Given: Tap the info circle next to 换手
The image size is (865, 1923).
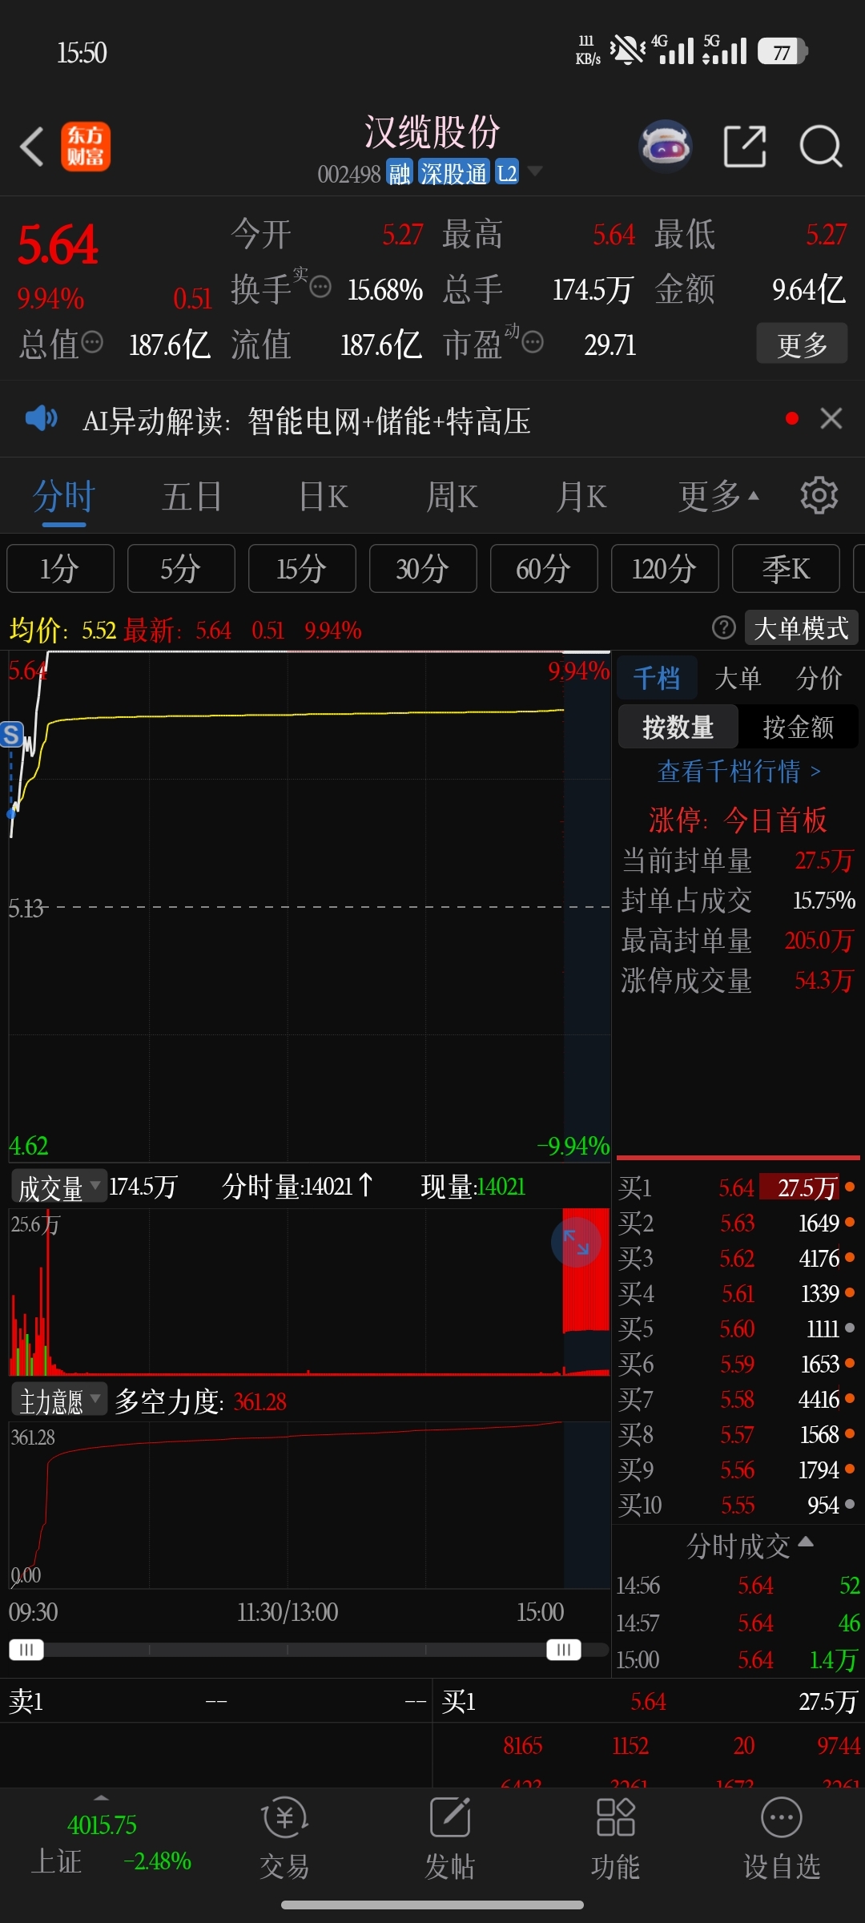Looking at the screenshot, I should pos(320,287).
